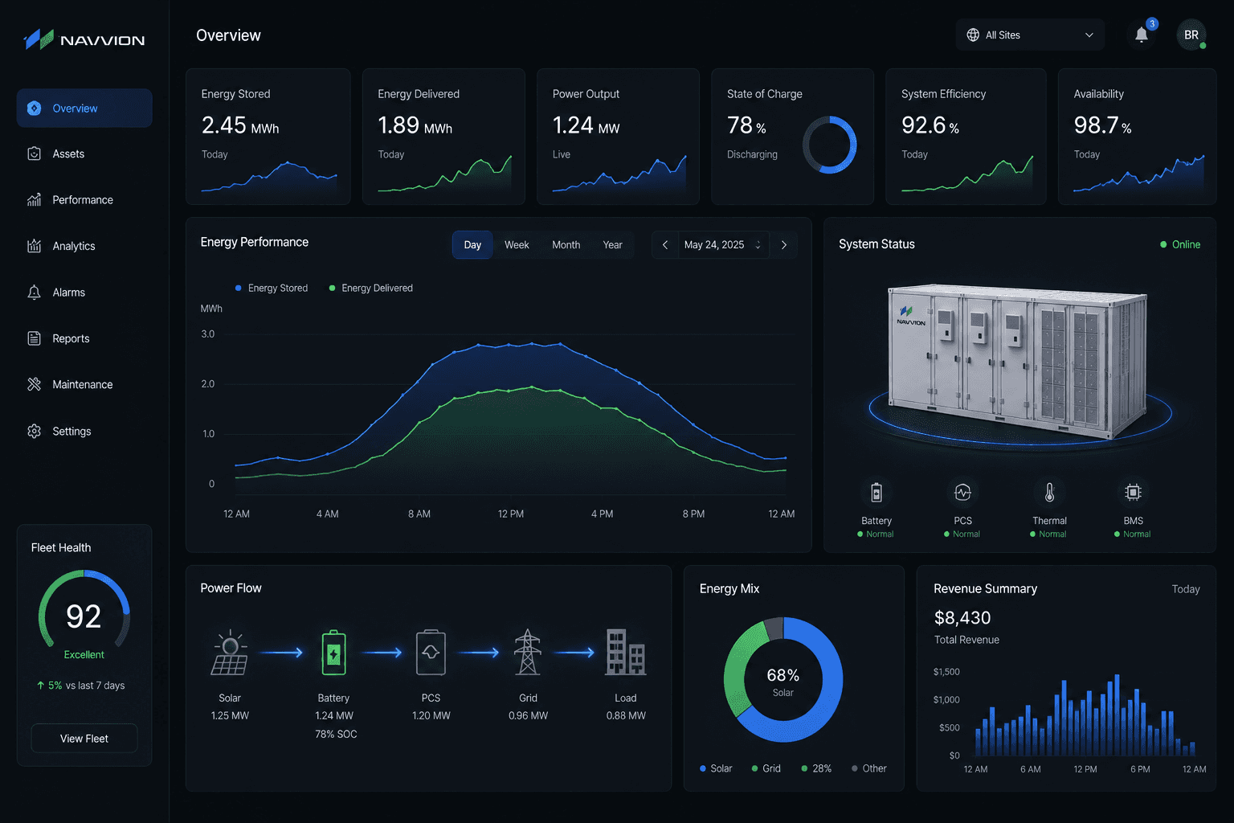Go to next date in Energy Performance
The width and height of the screenshot is (1234, 823).
784,245
